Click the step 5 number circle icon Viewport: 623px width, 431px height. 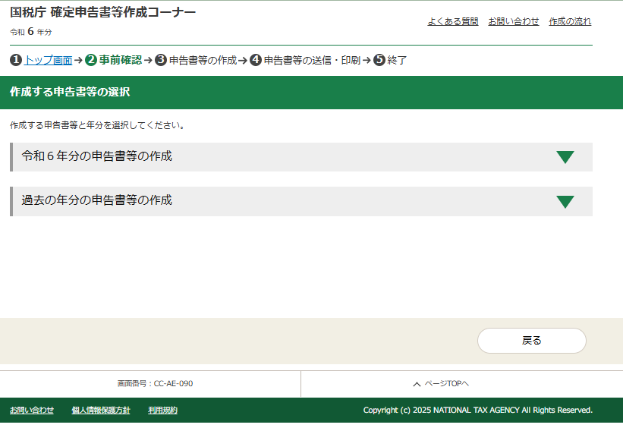379,60
